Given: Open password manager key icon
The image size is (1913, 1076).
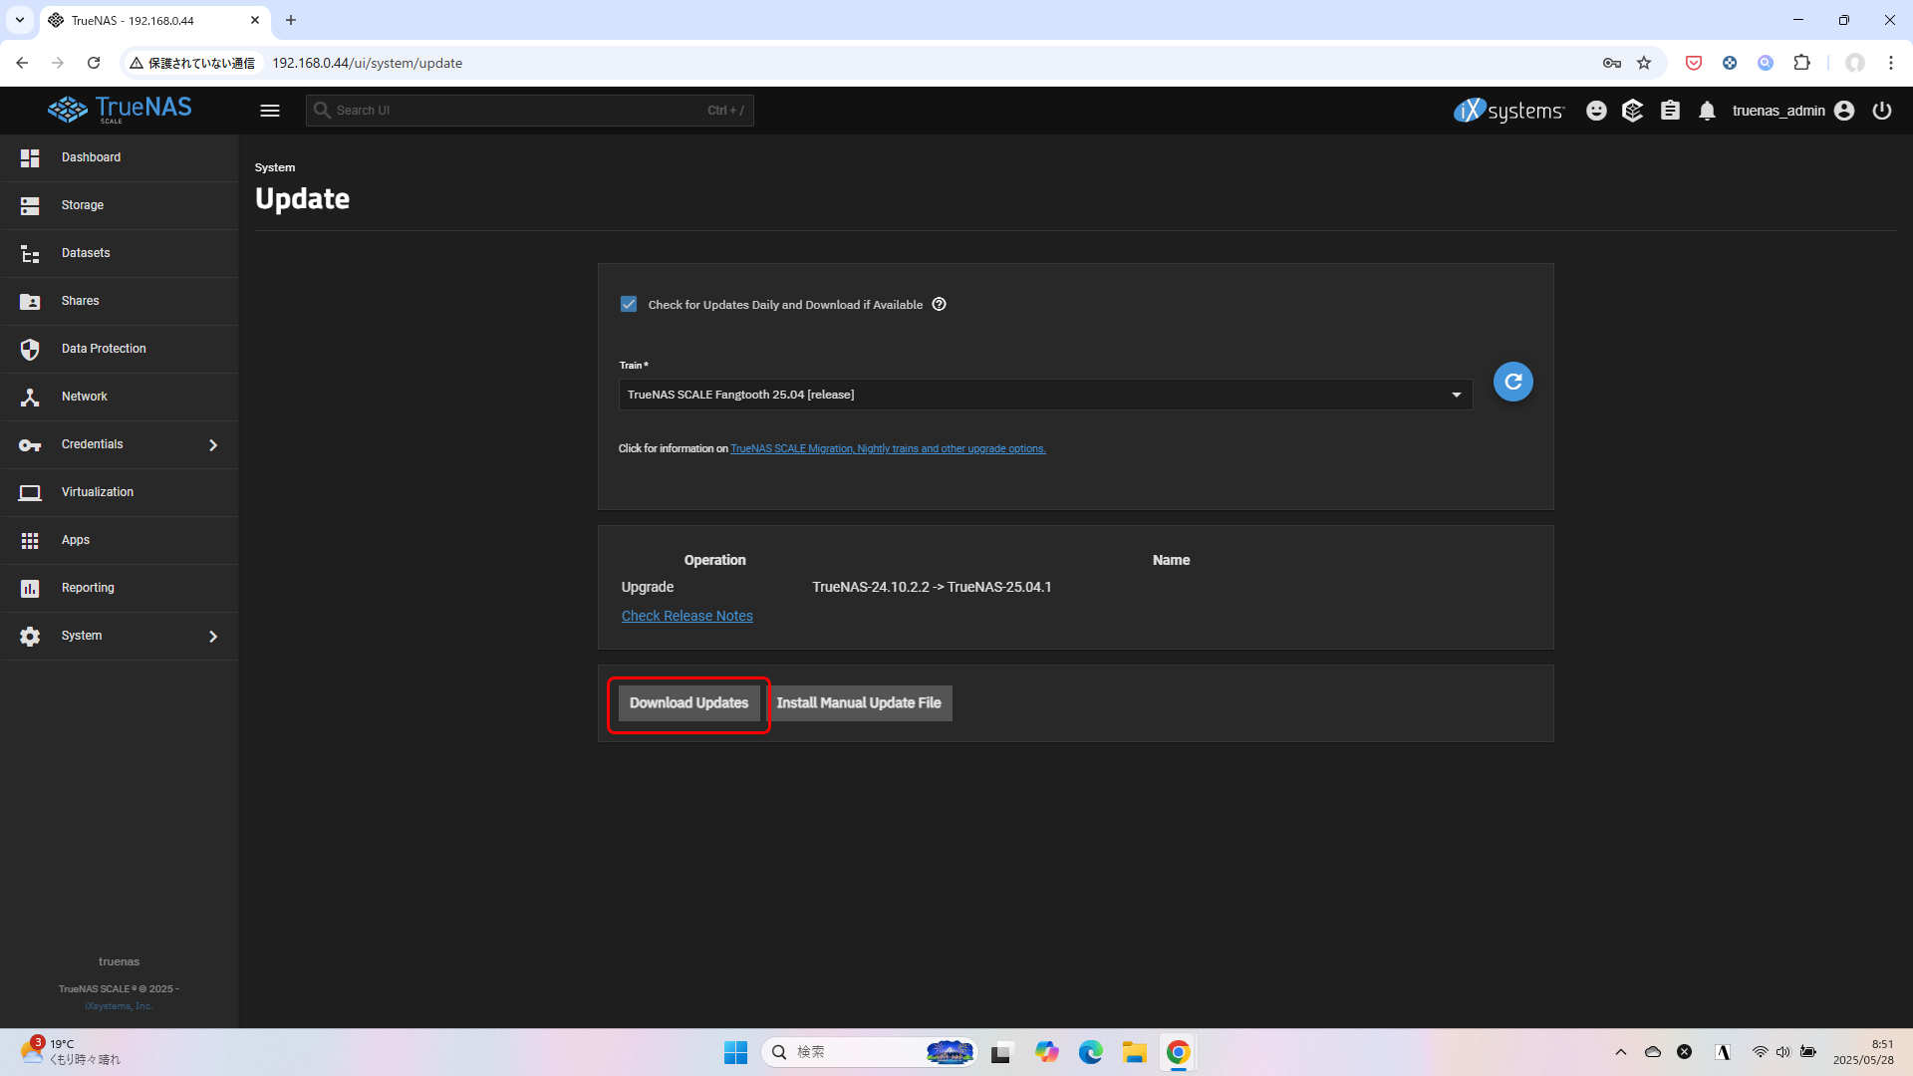Looking at the screenshot, I should coord(1612,63).
